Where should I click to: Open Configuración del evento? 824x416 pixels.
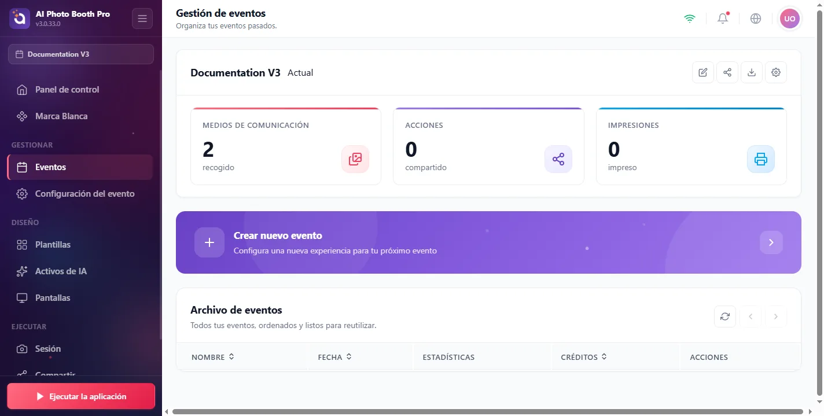[x=80, y=194]
